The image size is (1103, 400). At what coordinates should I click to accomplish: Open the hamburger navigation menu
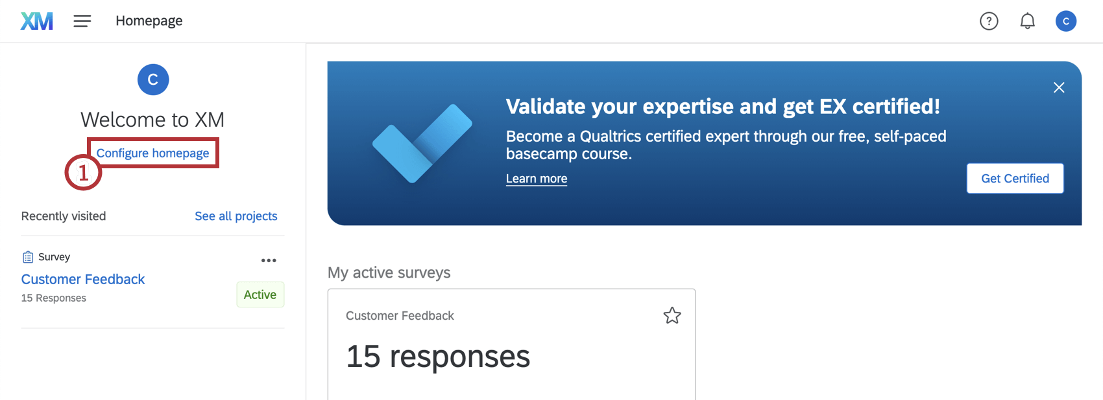(x=82, y=21)
